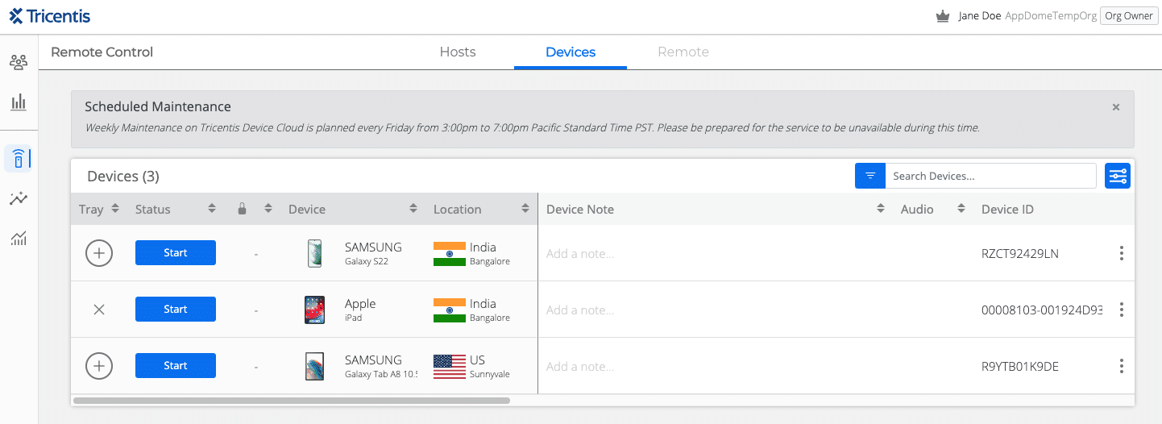Start the Apple iPad session

pos(176,310)
